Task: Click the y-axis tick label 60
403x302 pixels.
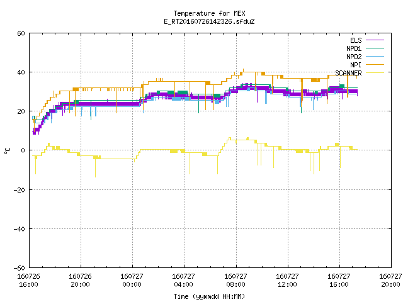Action: 21,33
